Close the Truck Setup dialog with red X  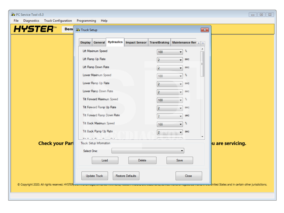[204, 30]
